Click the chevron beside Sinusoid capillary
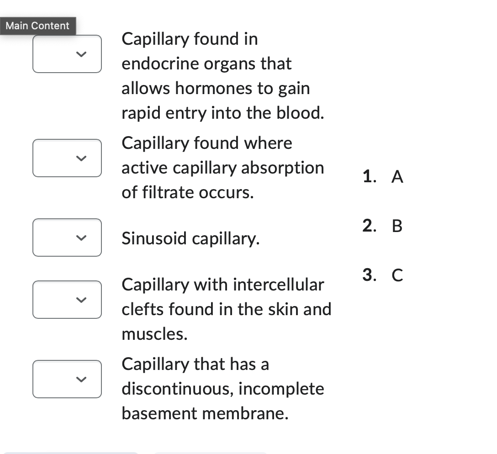497x454 pixels. coord(81,238)
